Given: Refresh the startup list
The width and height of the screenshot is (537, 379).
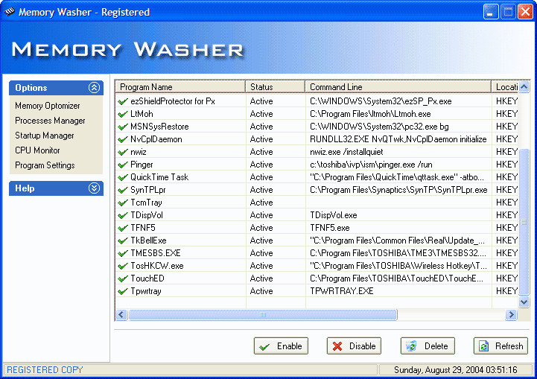Looking at the screenshot, I should (501, 346).
